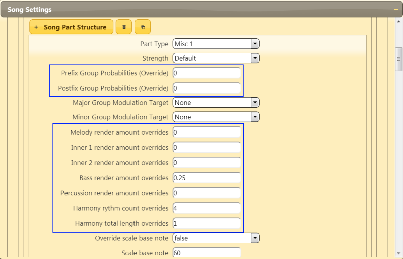The width and height of the screenshot is (403, 259).
Task: Click the Postfix Group Probabilities field
Action: (x=207, y=88)
